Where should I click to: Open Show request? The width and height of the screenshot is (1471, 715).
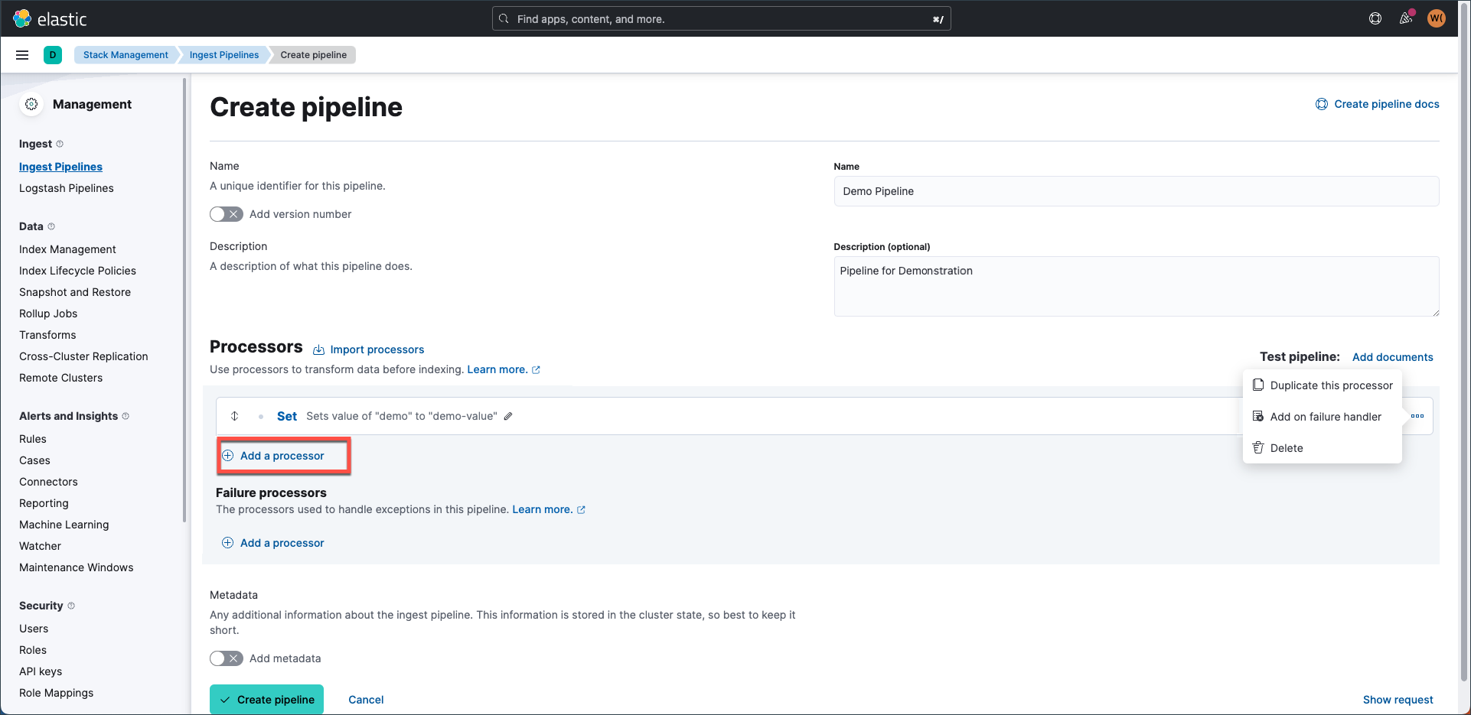pyautogui.click(x=1398, y=699)
